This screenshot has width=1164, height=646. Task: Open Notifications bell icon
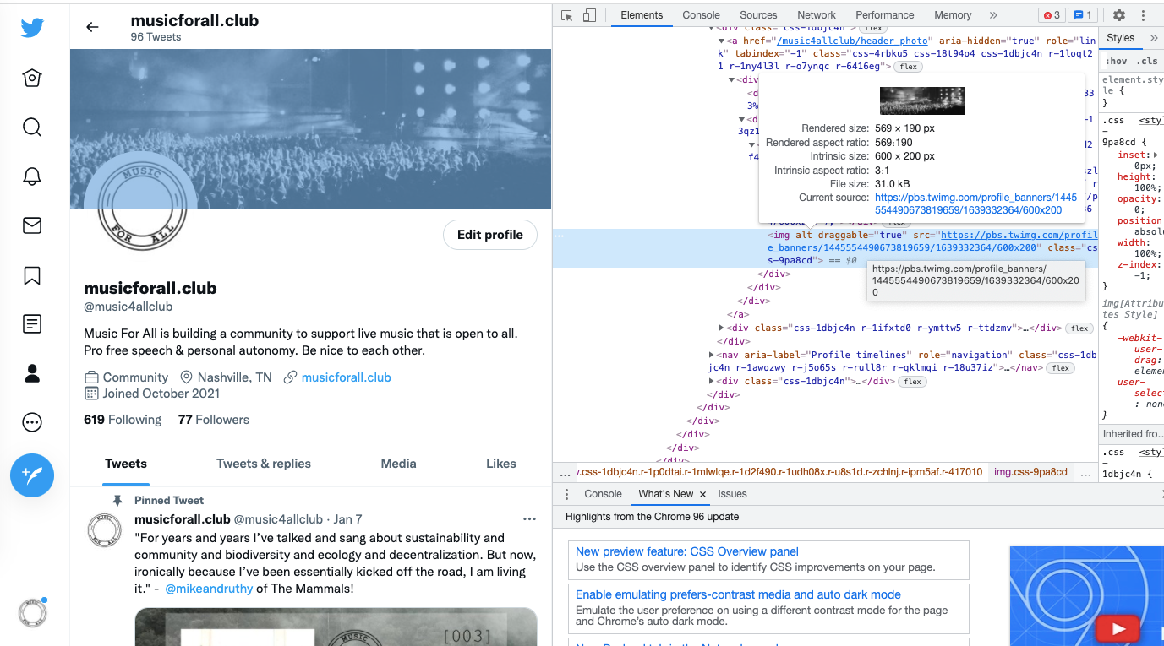(32, 176)
